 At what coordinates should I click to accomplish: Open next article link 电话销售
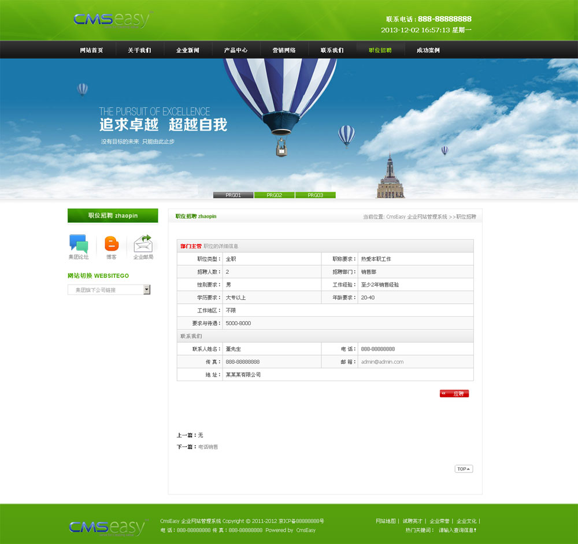click(208, 447)
